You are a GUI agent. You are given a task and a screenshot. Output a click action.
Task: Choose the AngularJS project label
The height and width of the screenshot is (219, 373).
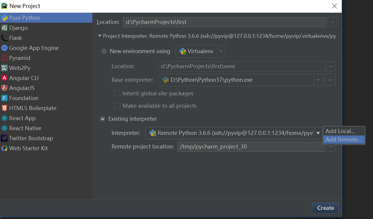point(22,88)
